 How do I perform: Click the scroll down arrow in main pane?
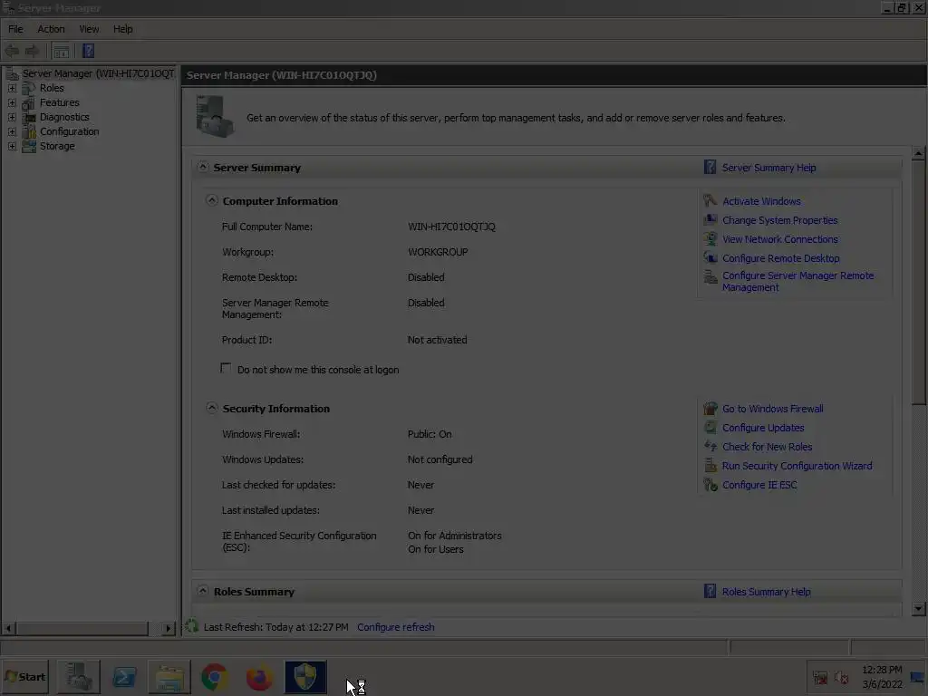(x=918, y=608)
